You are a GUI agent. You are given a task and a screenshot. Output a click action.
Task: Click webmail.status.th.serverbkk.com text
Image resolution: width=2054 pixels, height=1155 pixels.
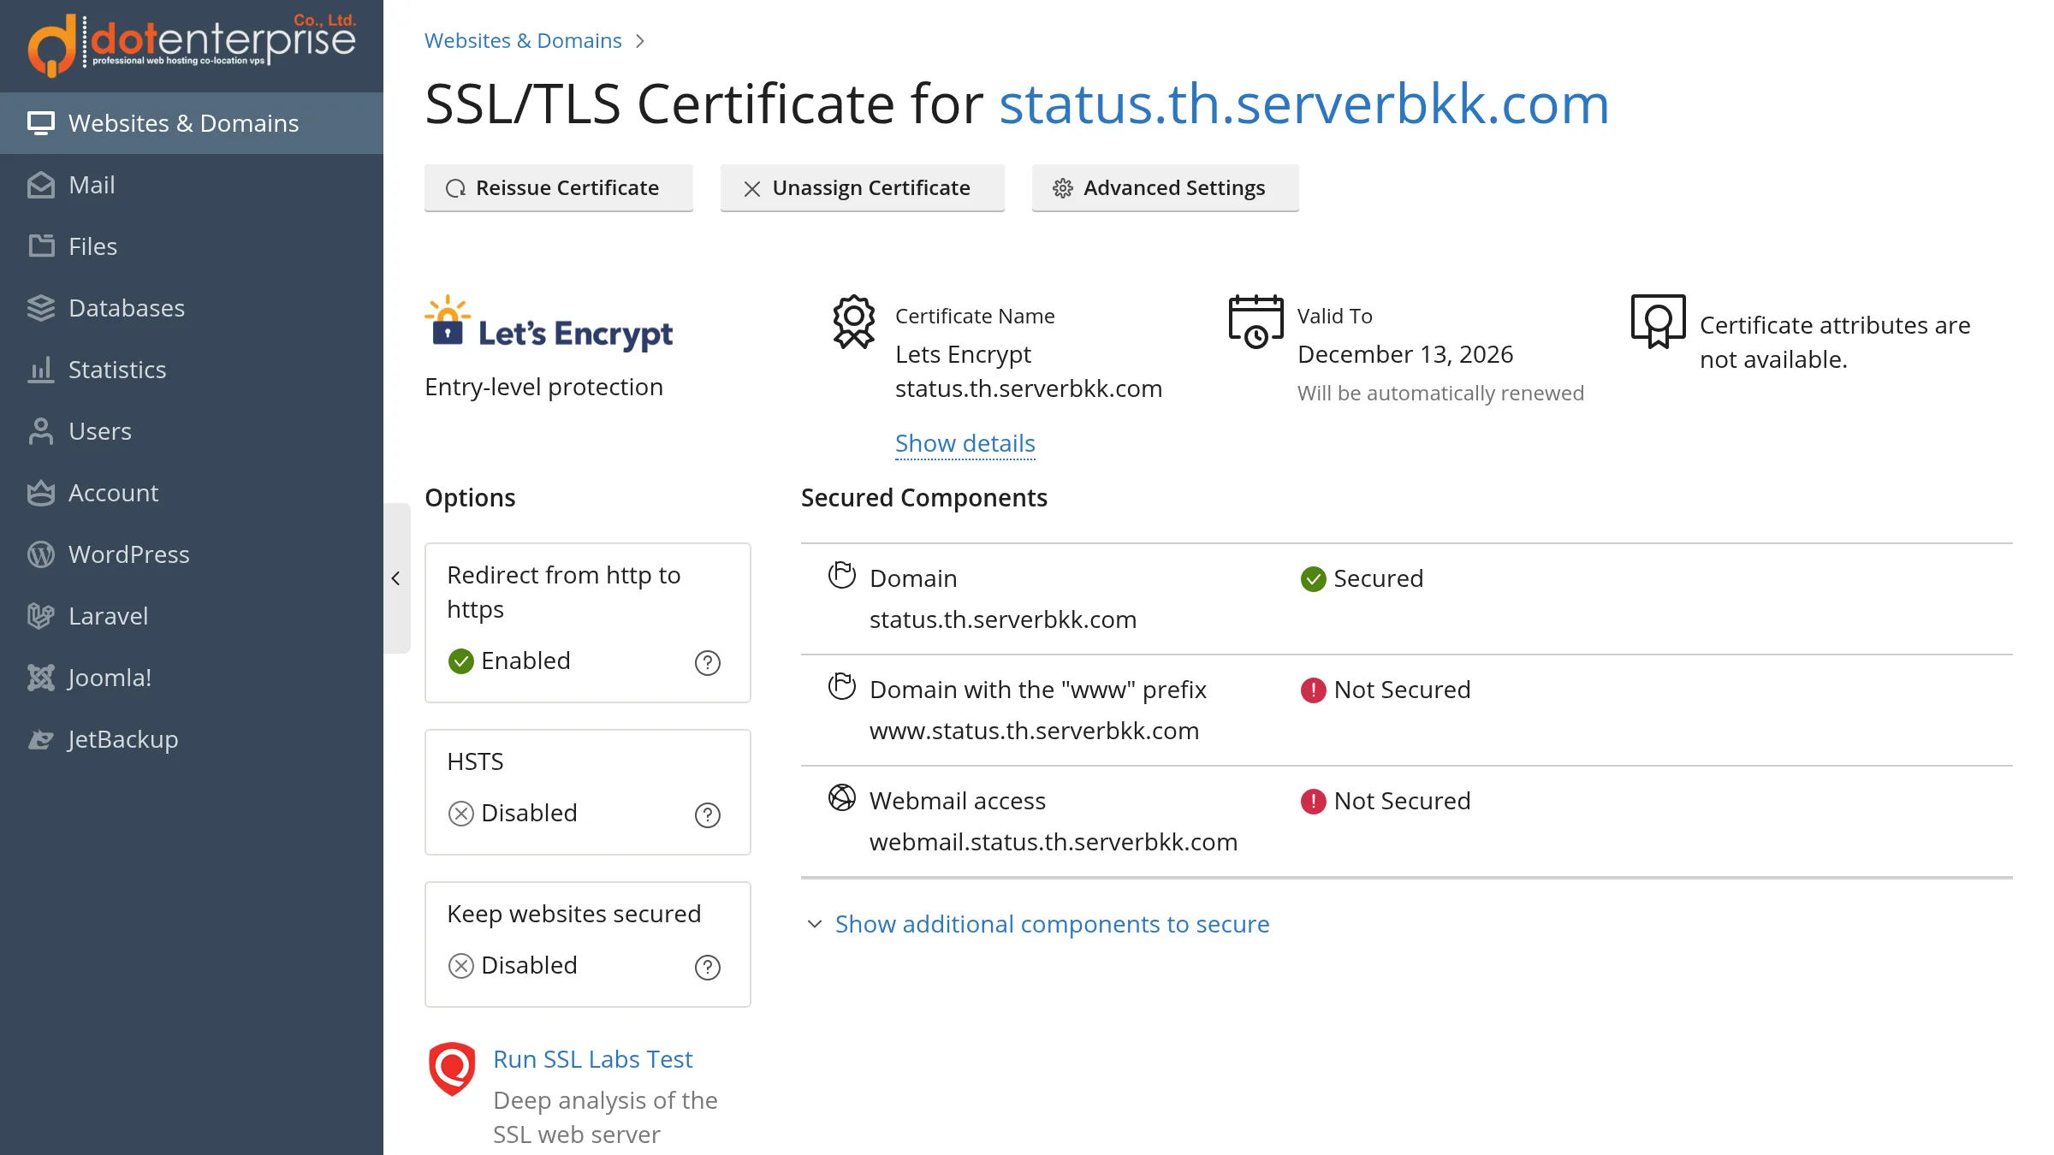[1054, 842]
